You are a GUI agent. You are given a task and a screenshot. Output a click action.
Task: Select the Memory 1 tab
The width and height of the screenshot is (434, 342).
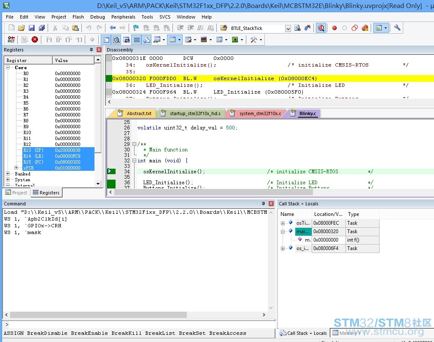point(347,333)
